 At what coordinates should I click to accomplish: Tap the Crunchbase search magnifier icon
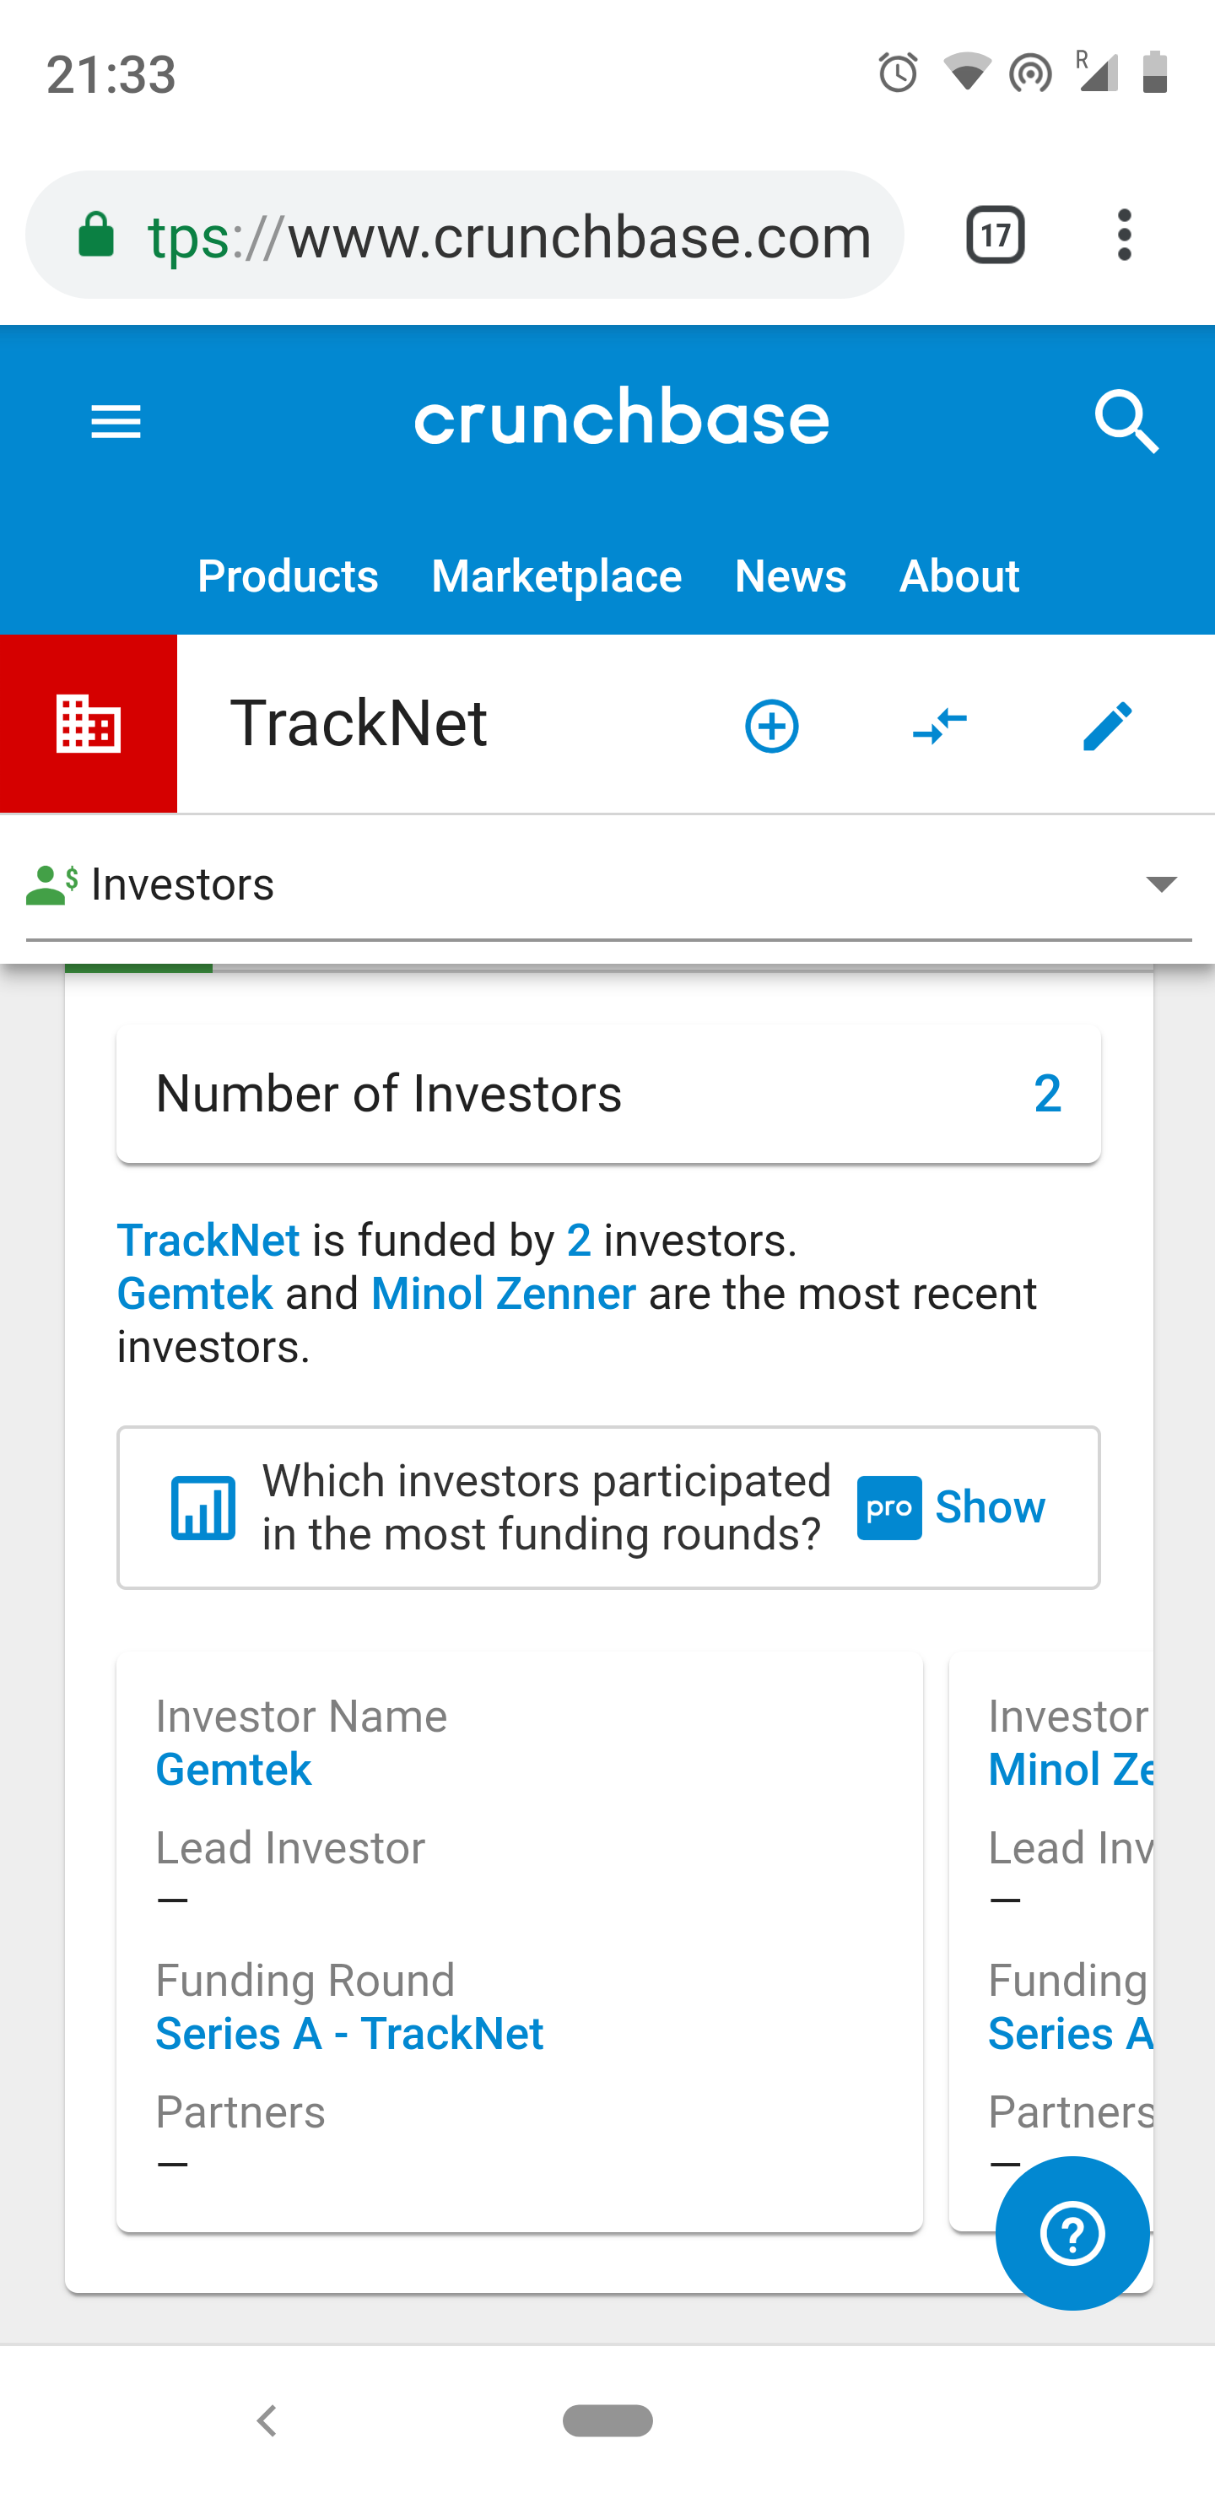click(x=1126, y=422)
